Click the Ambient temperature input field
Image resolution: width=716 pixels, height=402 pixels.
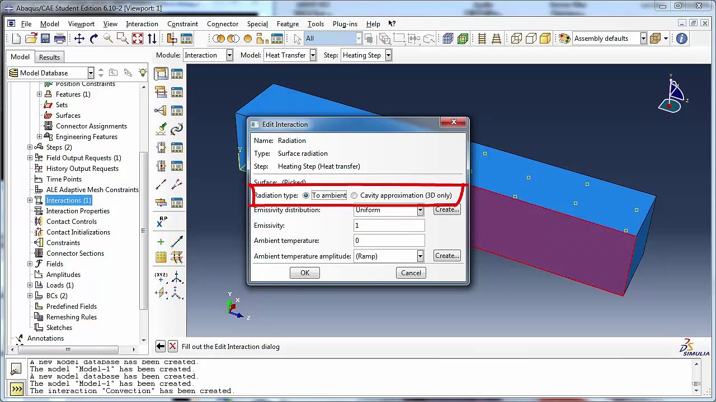tap(389, 241)
